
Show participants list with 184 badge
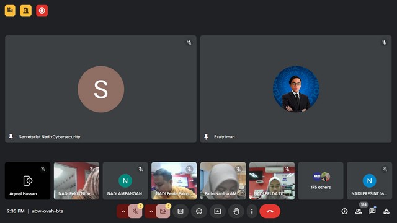(359, 211)
